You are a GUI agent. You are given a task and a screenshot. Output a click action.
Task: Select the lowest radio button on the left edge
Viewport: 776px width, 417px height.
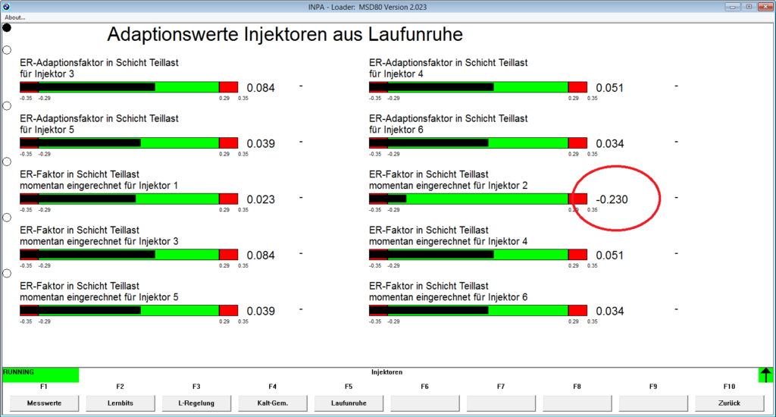point(7,273)
